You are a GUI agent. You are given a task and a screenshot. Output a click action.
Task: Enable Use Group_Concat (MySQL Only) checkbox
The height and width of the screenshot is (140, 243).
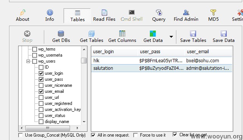20,135
